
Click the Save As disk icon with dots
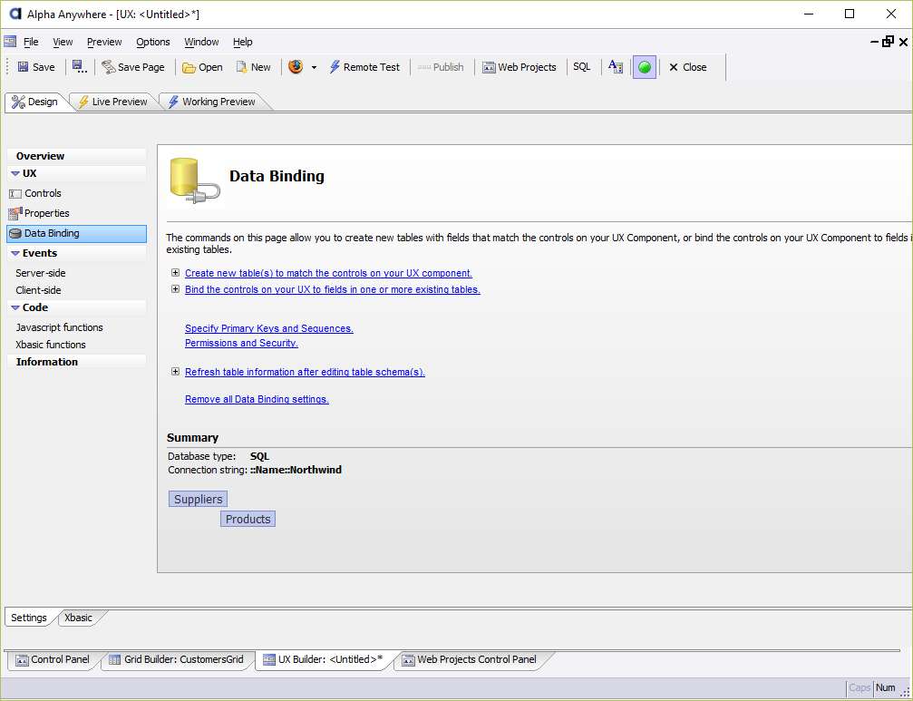pyautogui.click(x=80, y=67)
